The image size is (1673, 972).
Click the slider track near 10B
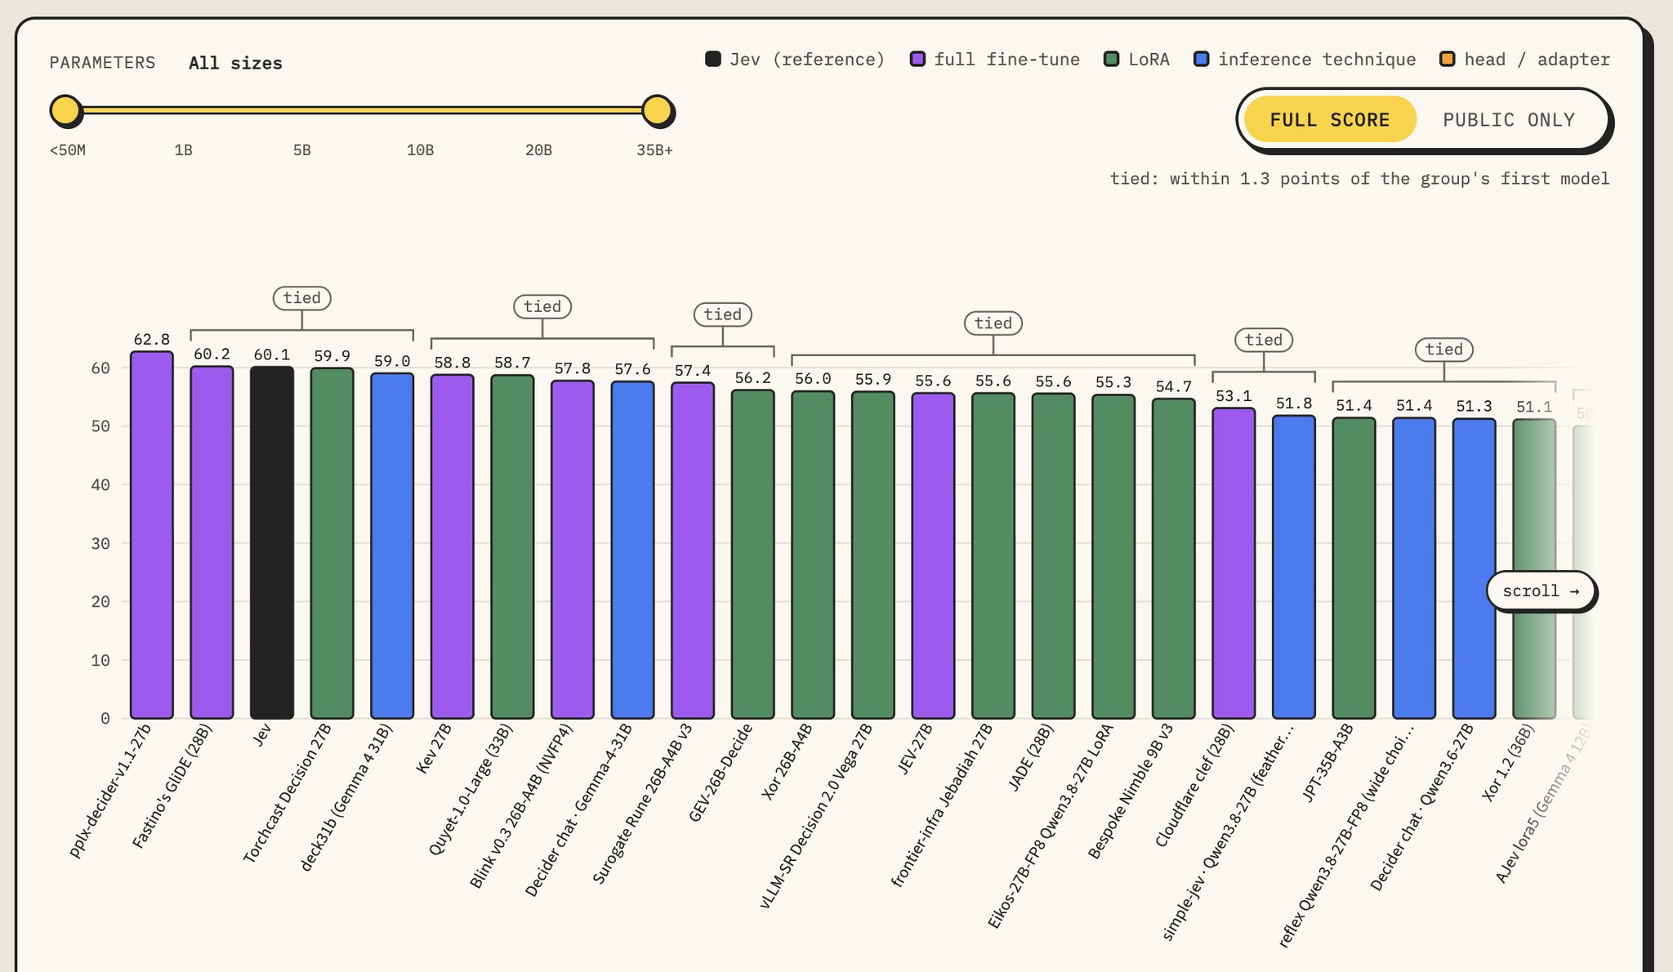tap(420, 110)
